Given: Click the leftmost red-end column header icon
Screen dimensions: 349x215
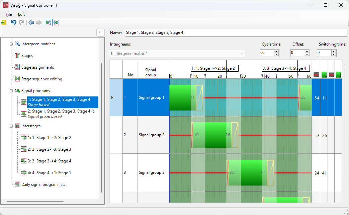Looking at the screenshot, I should click(316, 74).
